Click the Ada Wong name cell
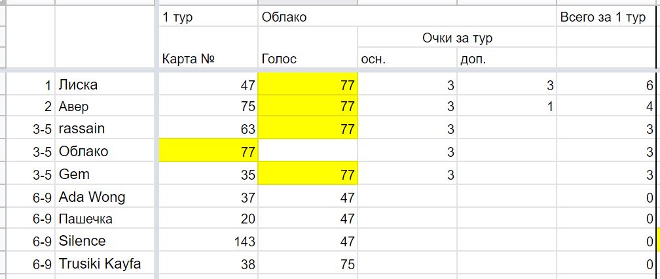 [x=104, y=196]
